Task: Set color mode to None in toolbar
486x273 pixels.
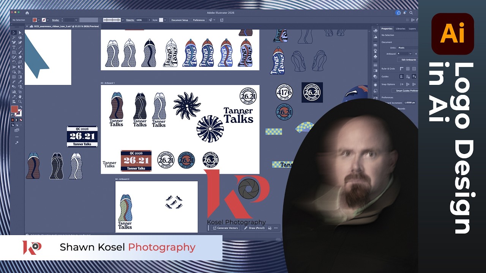Action: coord(20,120)
